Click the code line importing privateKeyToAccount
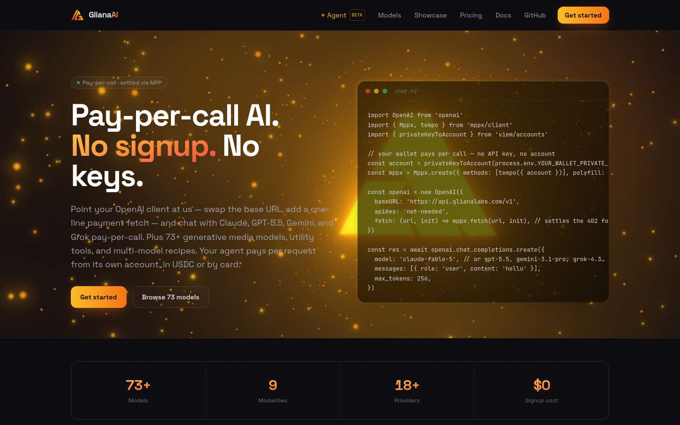The height and width of the screenshot is (425, 680). pos(458,135)
